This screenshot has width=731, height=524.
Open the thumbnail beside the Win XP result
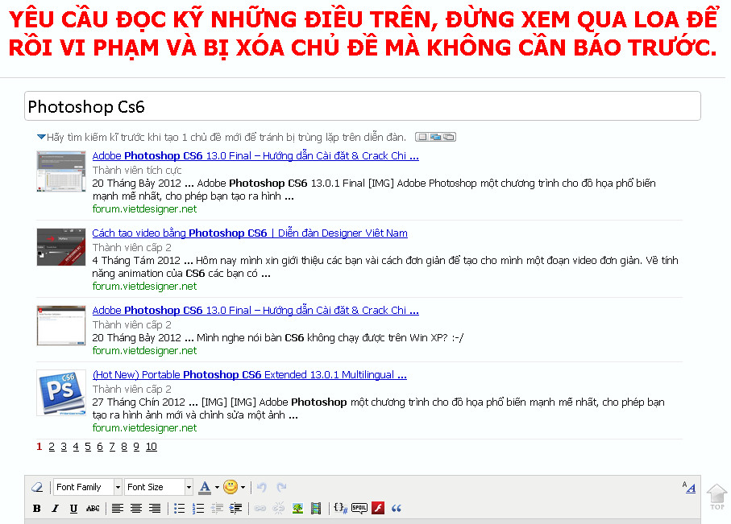tap(61, 325)
